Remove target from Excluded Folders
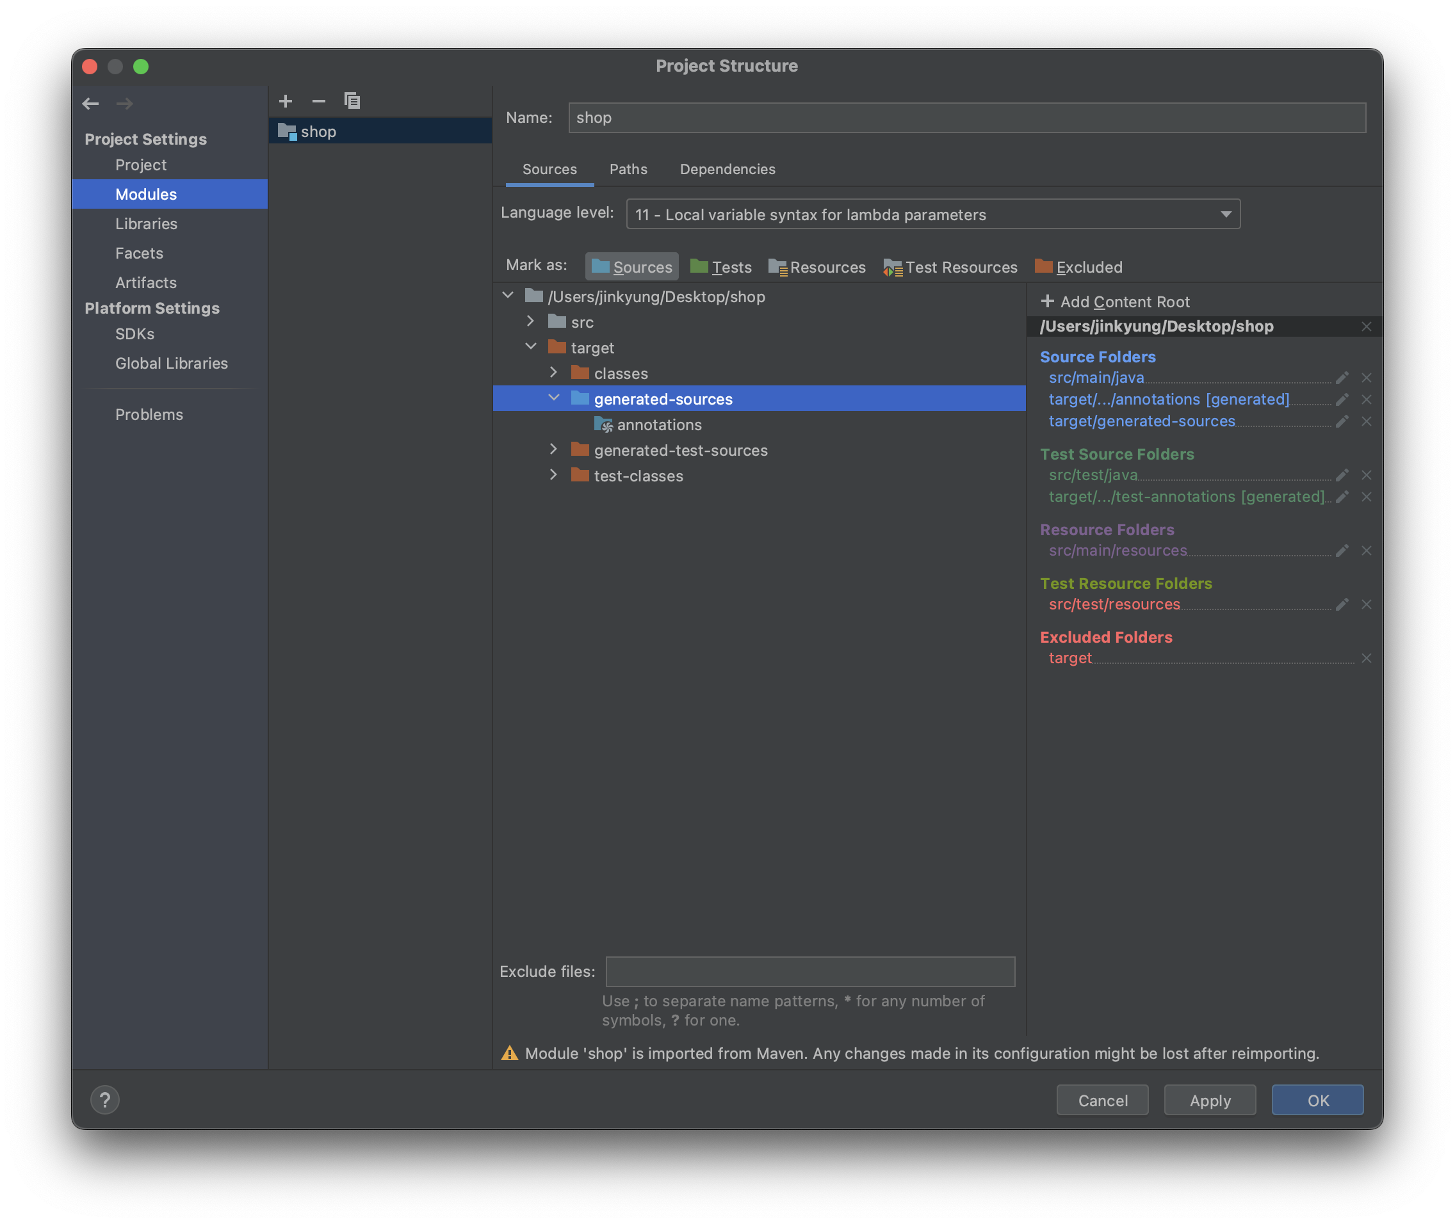 coord(1366,659)
